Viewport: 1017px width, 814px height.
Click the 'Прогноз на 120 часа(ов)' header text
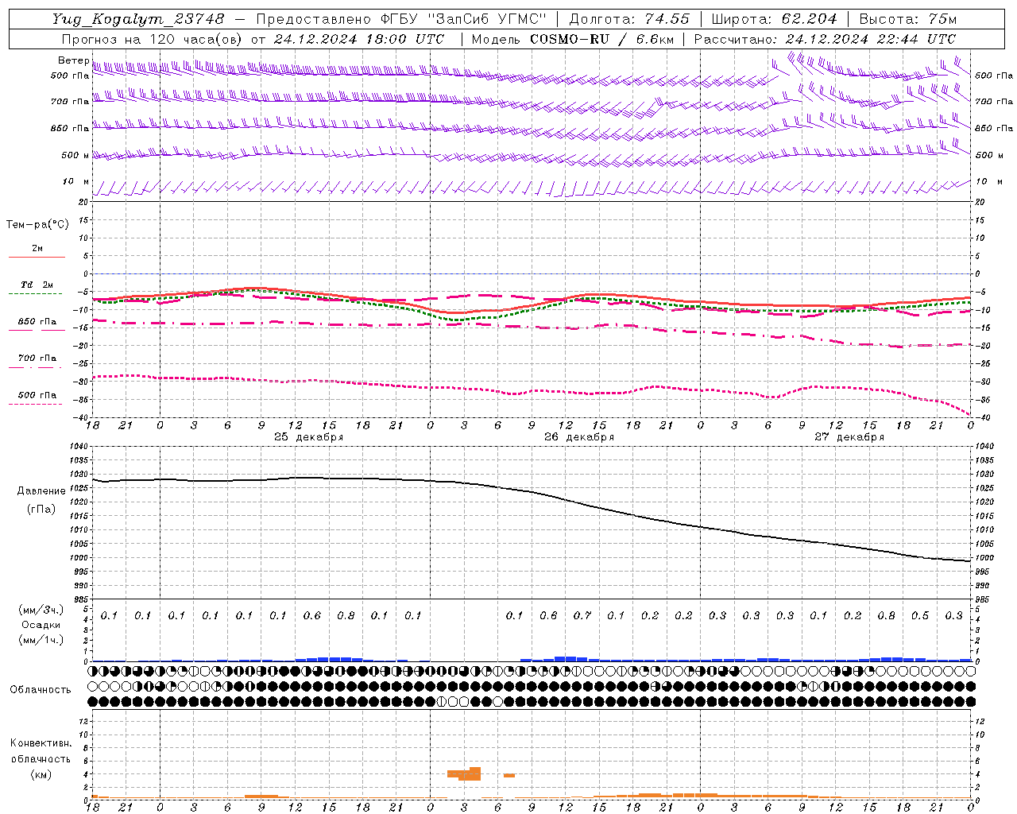coord(153,39)
